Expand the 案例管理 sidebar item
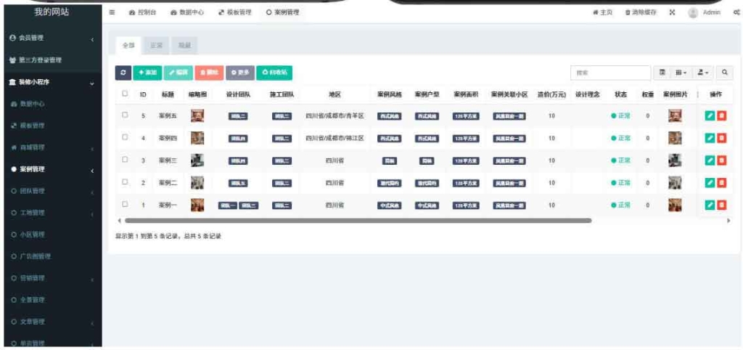Image resolution: width=743 pixels, height=350 pixels. point(52,169)
